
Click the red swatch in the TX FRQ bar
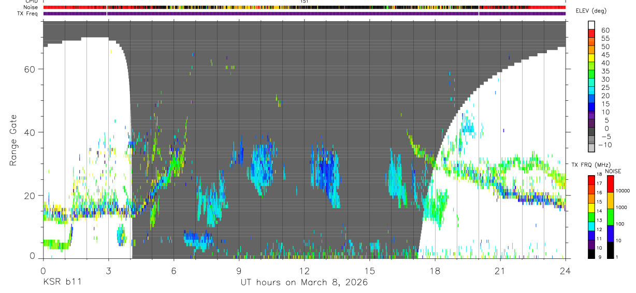click(x=591, y=181)
